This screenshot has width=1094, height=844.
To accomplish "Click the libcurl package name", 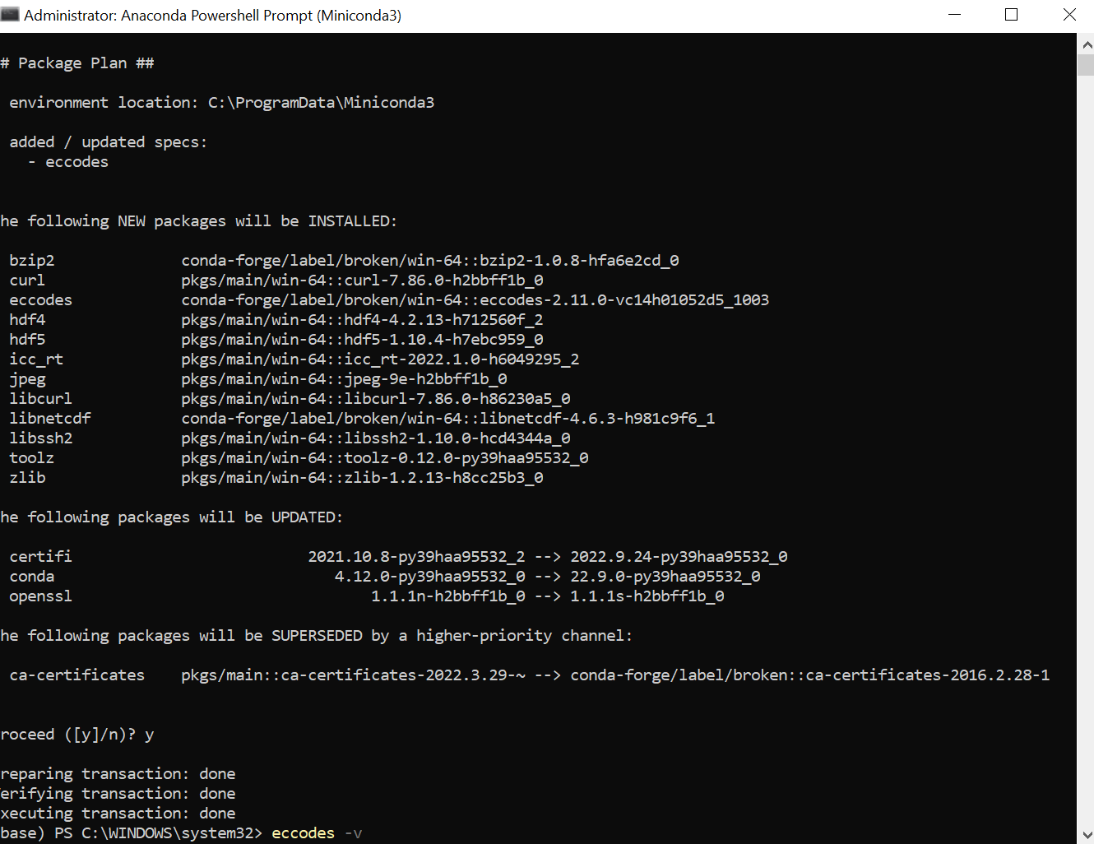I will point(41,399).
